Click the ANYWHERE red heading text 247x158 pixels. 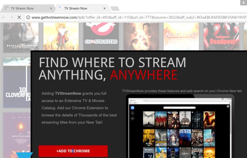click(144, 75)
